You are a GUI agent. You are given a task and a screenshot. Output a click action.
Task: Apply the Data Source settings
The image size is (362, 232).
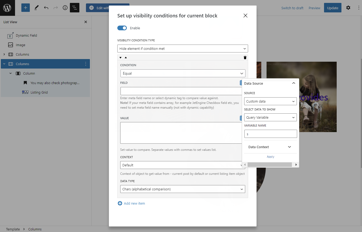pyautogui.click(x=271, y=157)
